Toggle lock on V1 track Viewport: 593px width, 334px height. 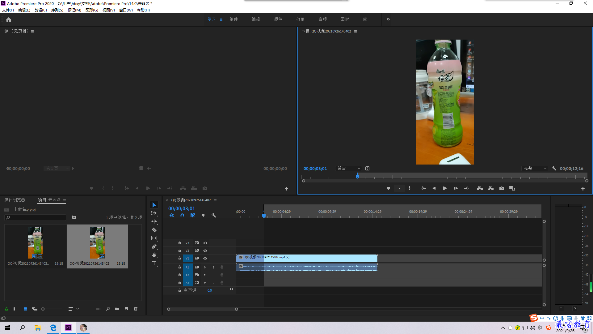[x=179, y=258]
